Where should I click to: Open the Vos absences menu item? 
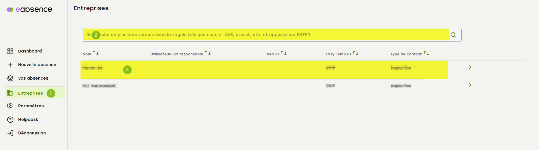33,78
